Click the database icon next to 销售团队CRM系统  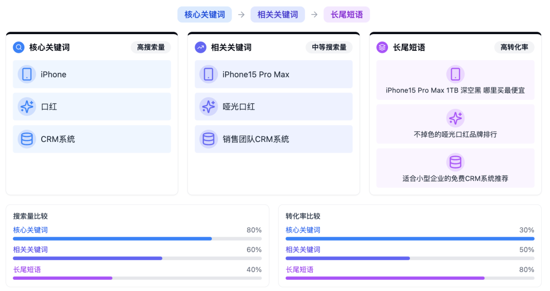[209, 139]
